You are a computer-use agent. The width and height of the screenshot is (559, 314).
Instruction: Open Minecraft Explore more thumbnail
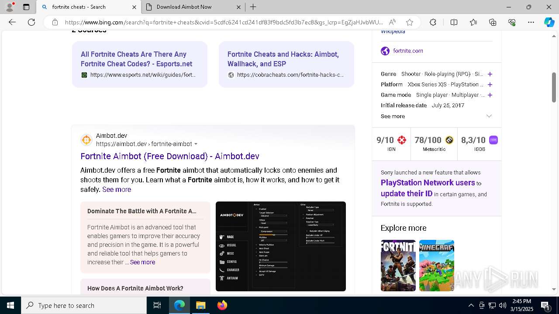click(x=437, y=266)
